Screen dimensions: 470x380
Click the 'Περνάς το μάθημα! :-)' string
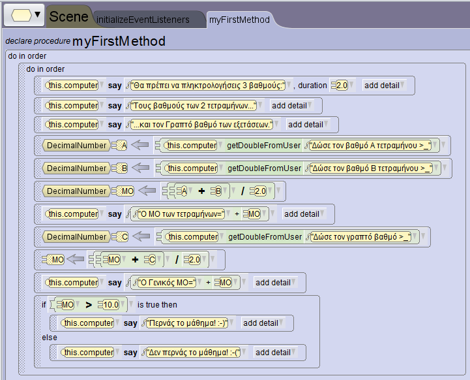[x=187, y=323]
